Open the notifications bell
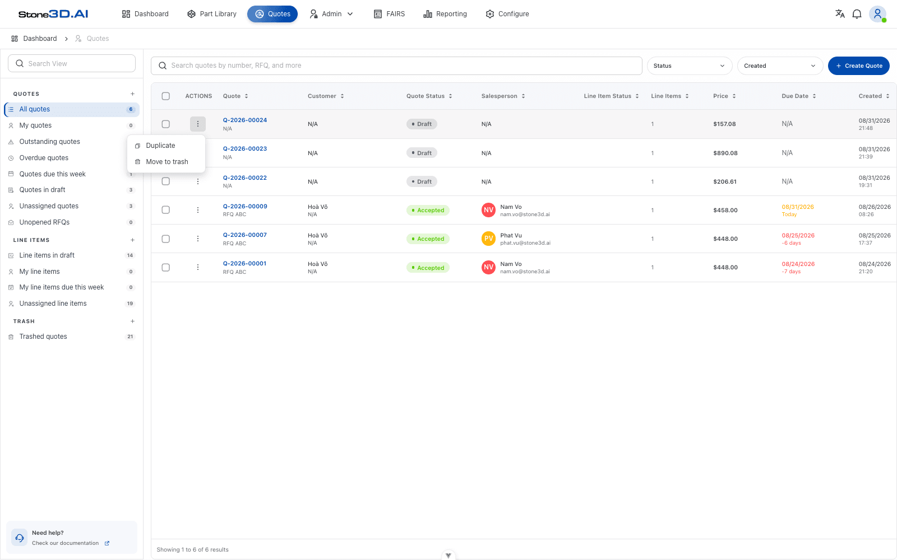Image resolution: width=897 pixels, height=560 pixels. point(857,14)
